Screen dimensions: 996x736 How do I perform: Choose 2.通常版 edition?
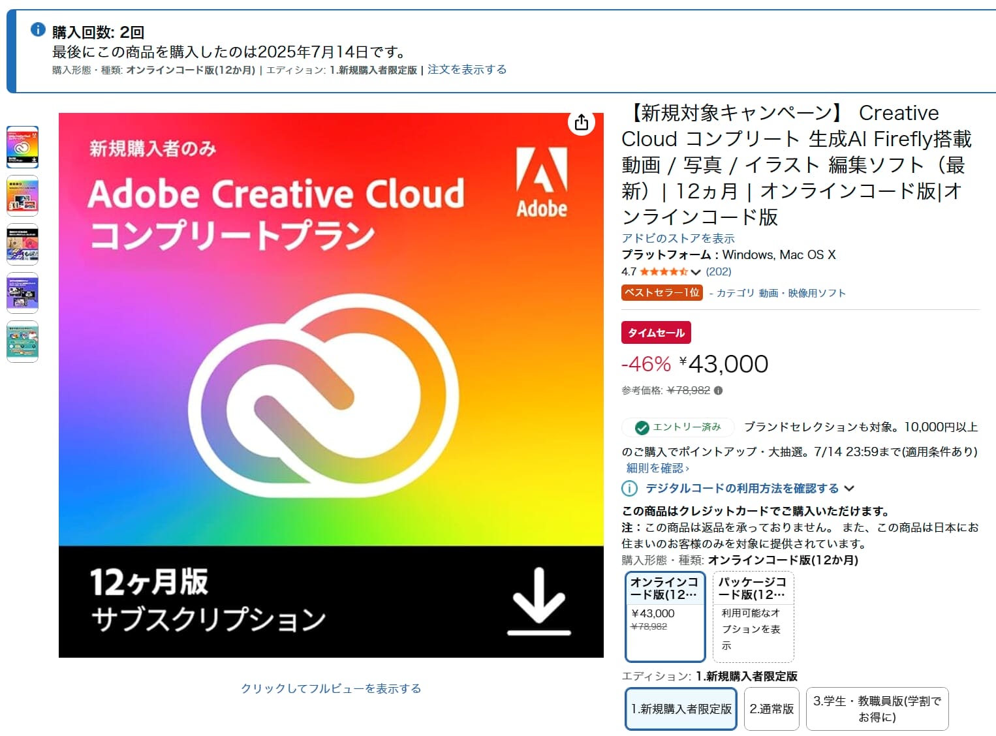tap(771, 709)
